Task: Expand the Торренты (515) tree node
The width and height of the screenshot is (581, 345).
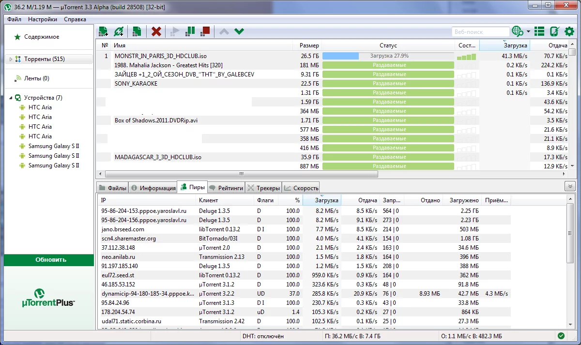Action: [10, 59]
